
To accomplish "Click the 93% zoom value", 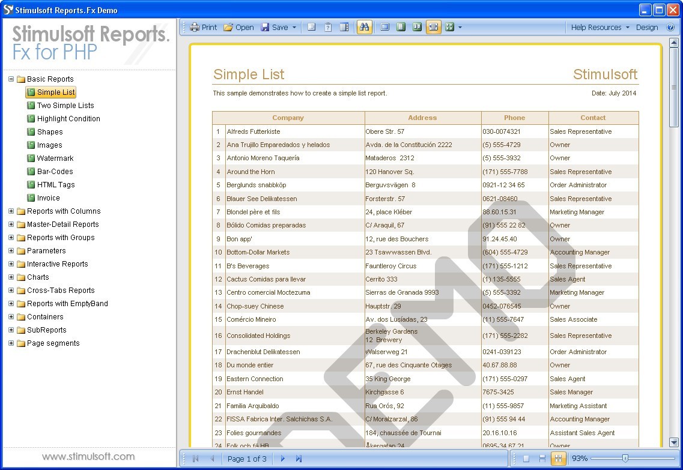I will tap(579, 458).
